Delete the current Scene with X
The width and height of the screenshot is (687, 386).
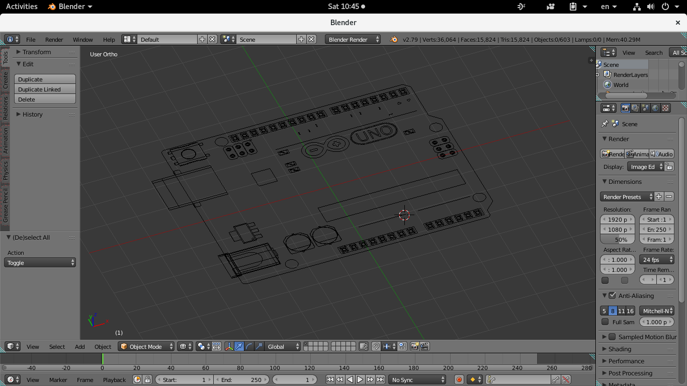click(311, 39)
